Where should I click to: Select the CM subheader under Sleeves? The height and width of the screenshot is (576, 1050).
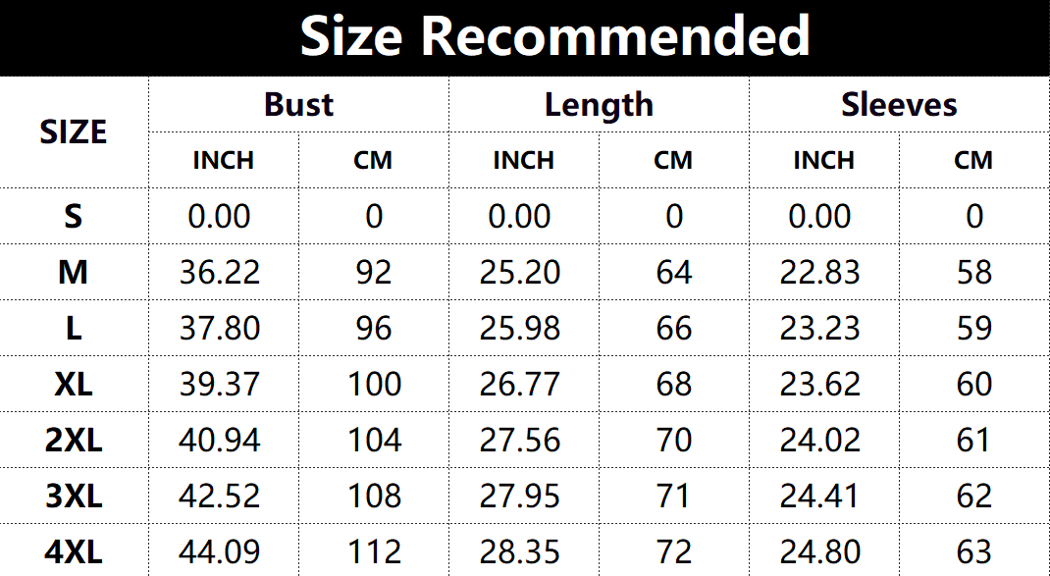coord(973,160)
